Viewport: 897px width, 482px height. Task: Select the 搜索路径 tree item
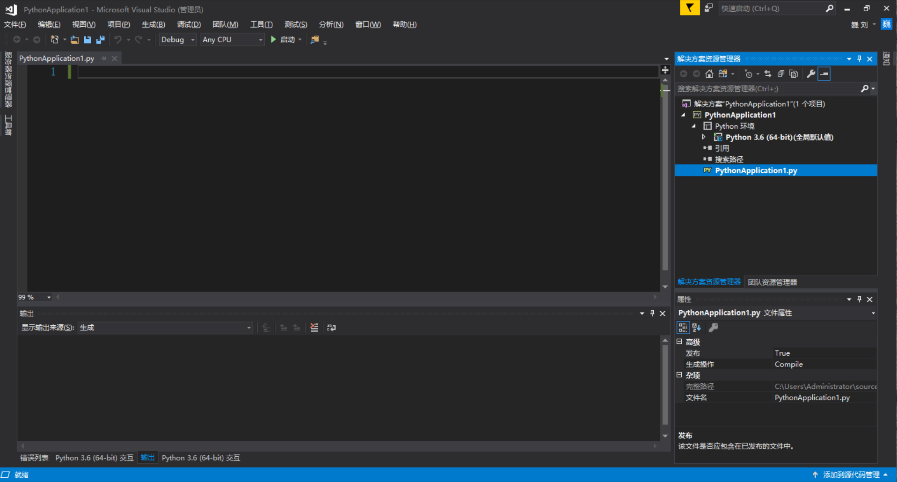tap(729, 159)
